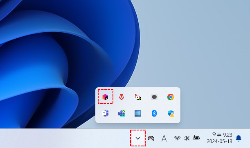The height and width of the screenshot is (148, 250).
Task: Open the screen recorder icon with red dot
Action: point(138,97)
